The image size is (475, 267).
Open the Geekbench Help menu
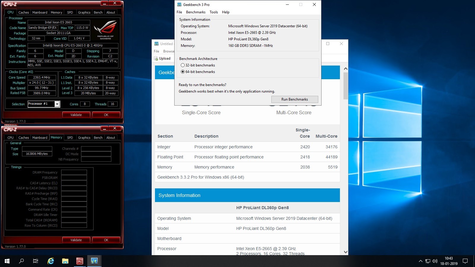coord(226,12)
